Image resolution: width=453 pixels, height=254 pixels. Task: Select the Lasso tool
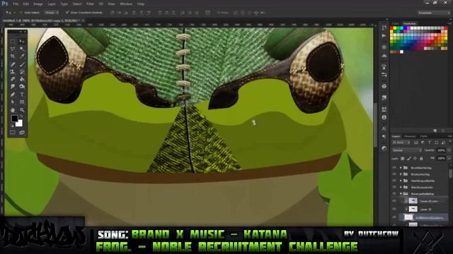(x=13, y=49)
